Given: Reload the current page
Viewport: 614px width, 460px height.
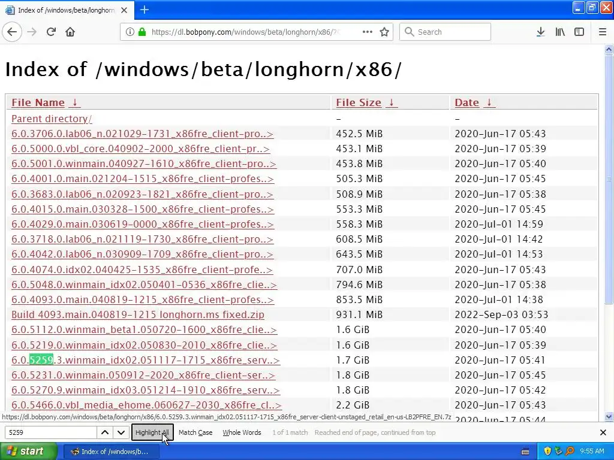Looking at the screenshot, I should [x=51, y=32].
